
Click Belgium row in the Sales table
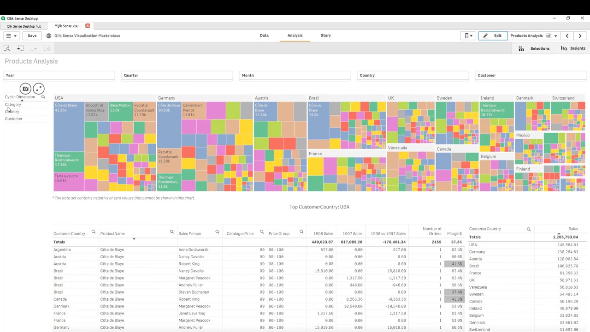(524, 316)
